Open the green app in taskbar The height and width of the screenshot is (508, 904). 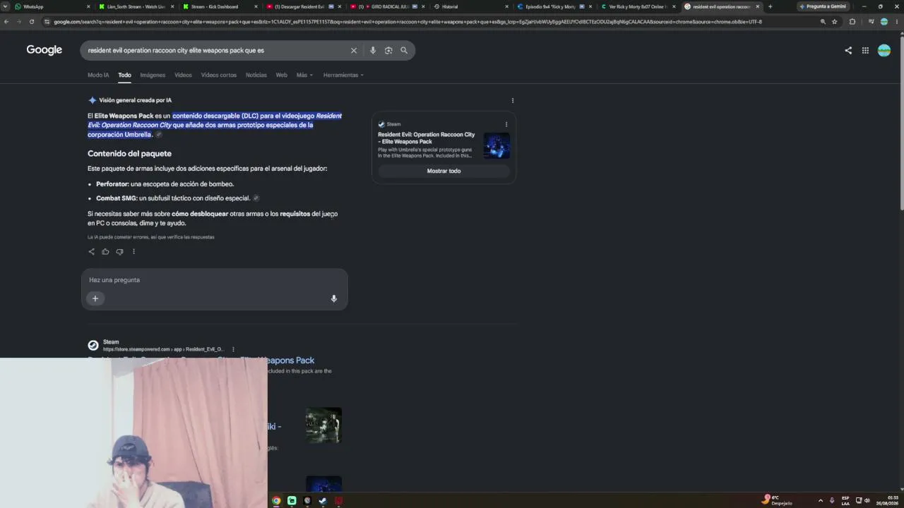[292, 500]
